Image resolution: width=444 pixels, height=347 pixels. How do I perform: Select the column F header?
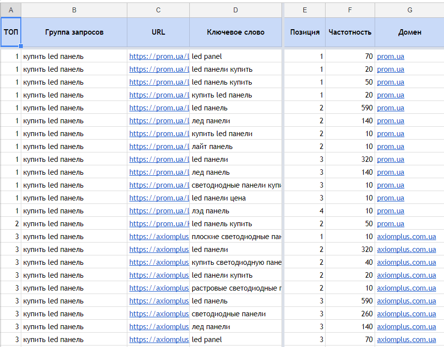point(350,10)
